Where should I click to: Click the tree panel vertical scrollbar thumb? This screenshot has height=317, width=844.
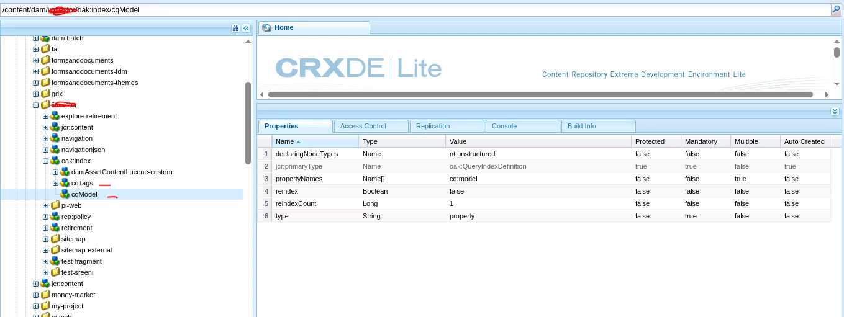point(248,123)
